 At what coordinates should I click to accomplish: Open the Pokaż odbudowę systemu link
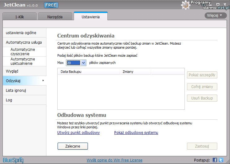click(x=136, y=133)
